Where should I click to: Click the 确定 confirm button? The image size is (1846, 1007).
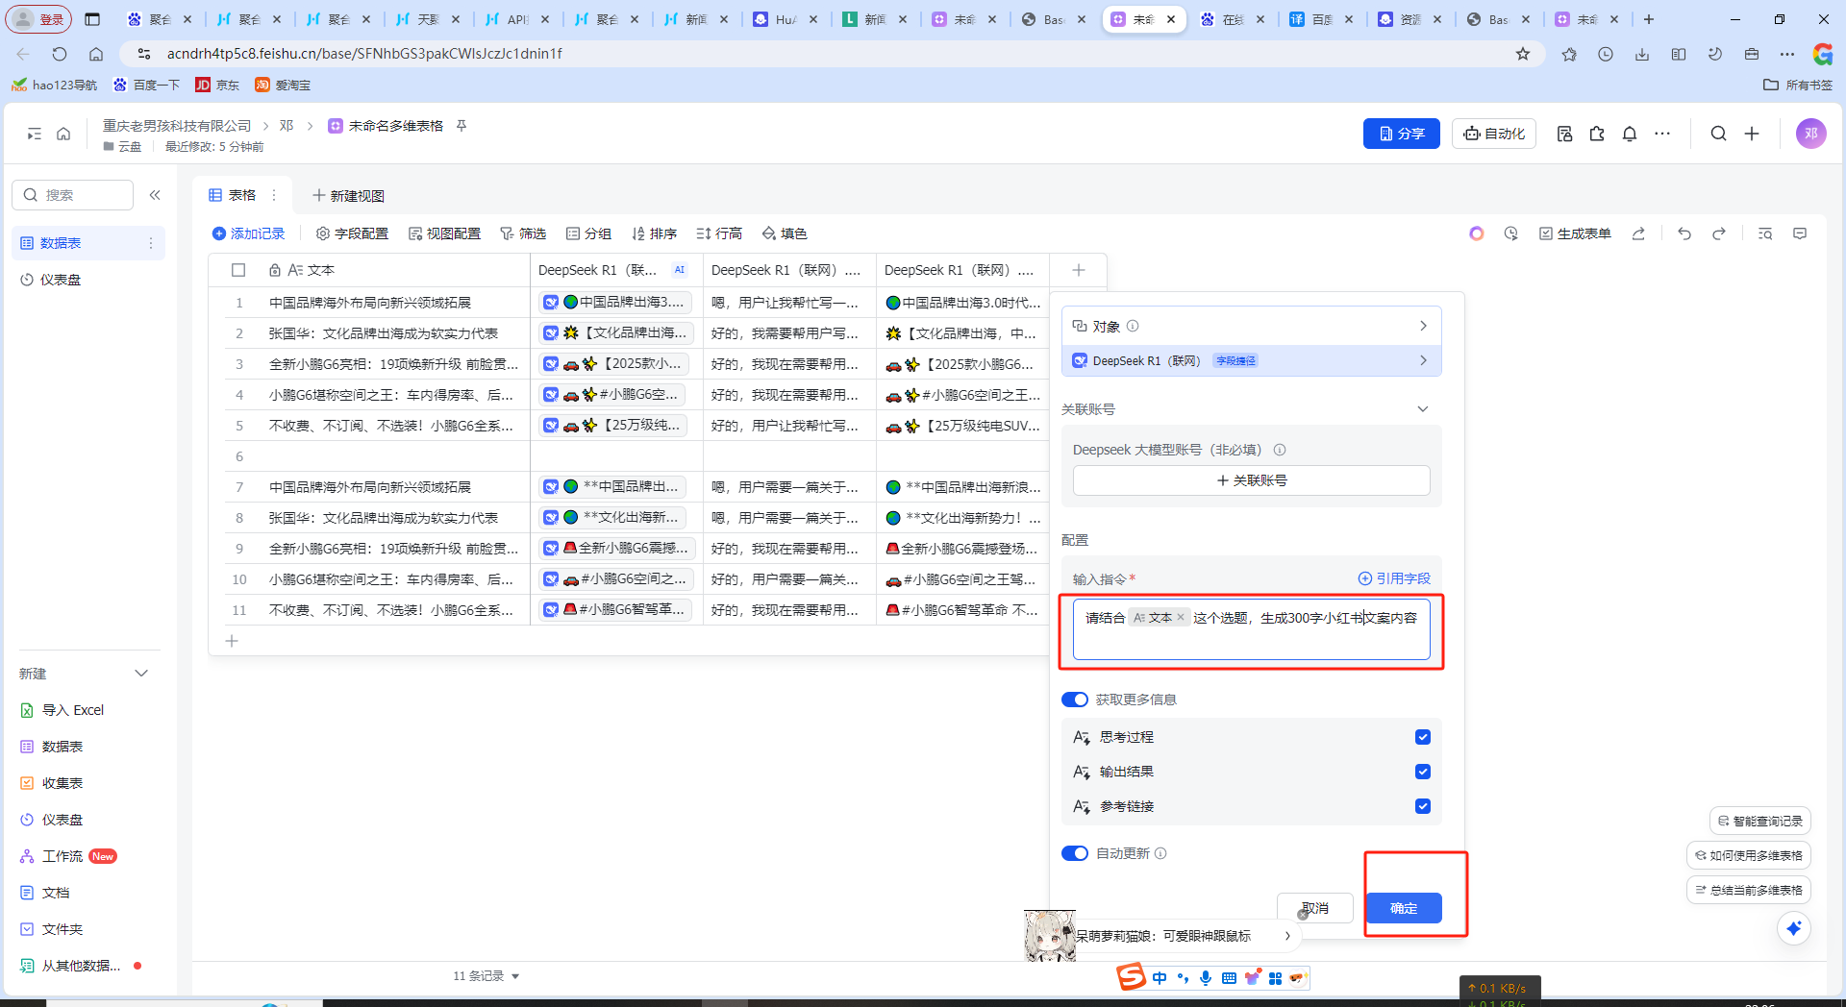click(1403, 908)
